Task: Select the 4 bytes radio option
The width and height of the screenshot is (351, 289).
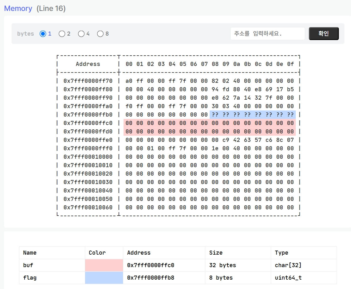Action: coord(81,34)
